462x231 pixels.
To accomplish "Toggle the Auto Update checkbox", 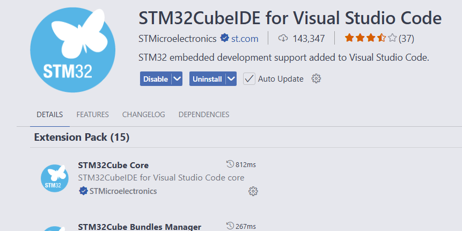I will pos(249,79).
